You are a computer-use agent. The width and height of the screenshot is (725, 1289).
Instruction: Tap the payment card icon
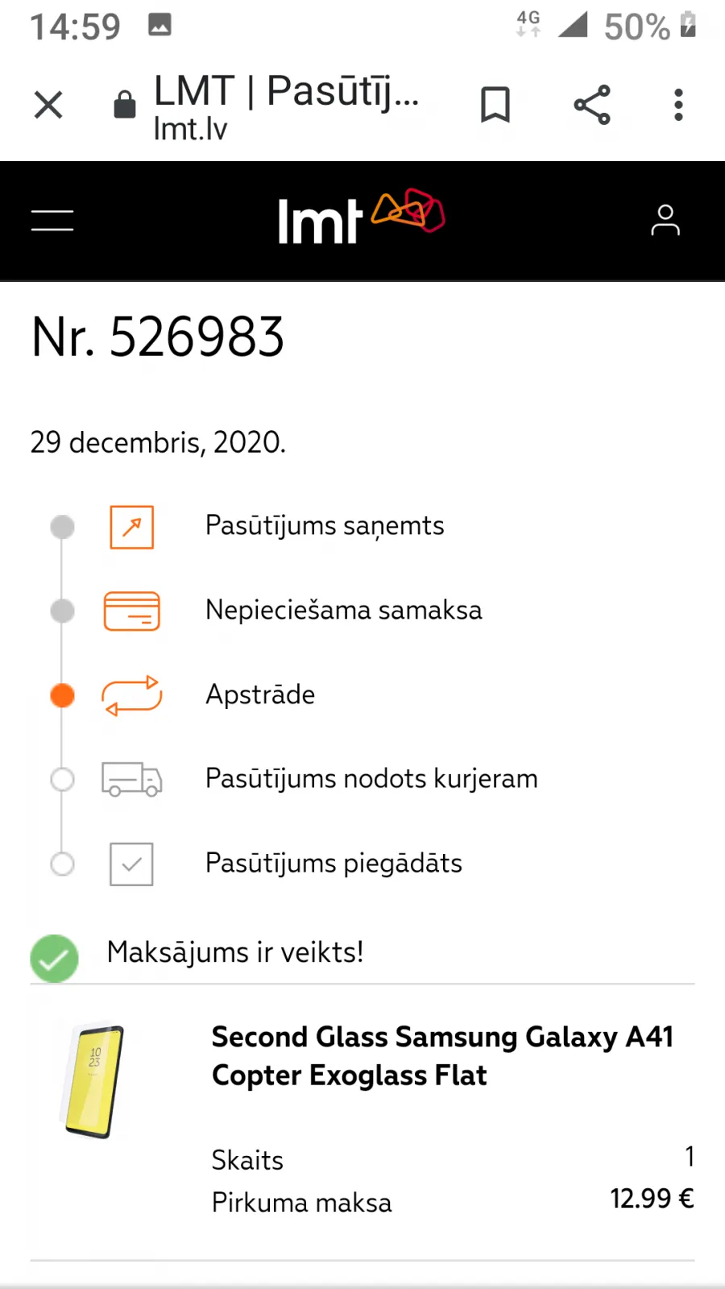coord(132,611)
